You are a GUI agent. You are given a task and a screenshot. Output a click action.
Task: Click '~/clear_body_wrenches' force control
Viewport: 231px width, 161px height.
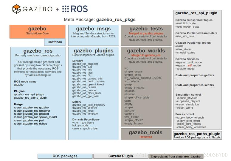(x=191, y=127)
